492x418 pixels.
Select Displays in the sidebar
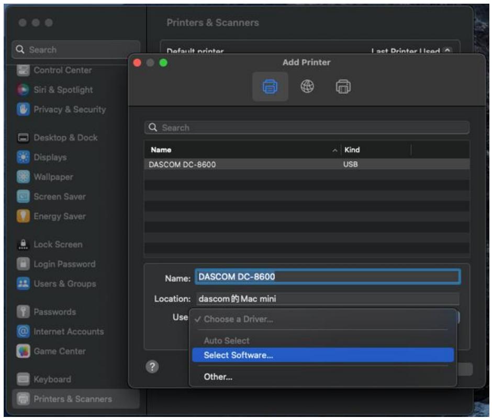[x=50, y=157]
